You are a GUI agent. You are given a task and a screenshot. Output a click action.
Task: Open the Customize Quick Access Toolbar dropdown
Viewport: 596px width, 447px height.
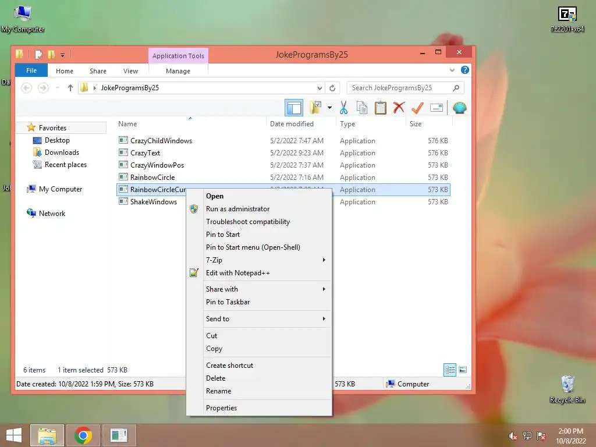(x=63, y=55)
